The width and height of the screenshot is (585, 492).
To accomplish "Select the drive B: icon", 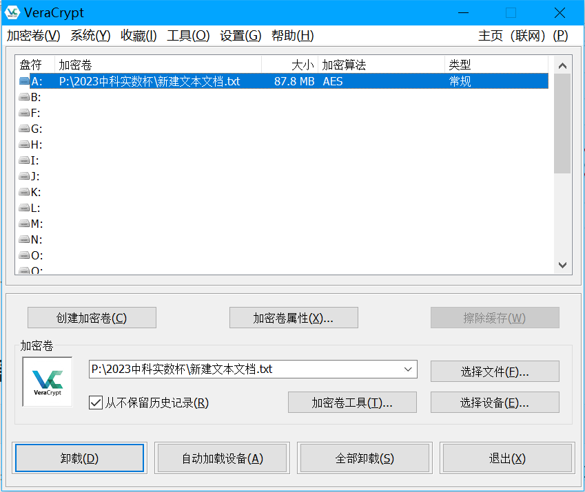I will [24, 97].
